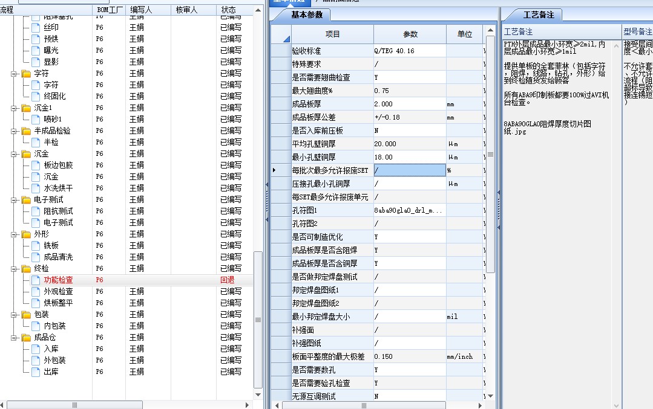Screen dimensions: 653x409
Task: Click the 单位 column header
Action: coord(465,34)
